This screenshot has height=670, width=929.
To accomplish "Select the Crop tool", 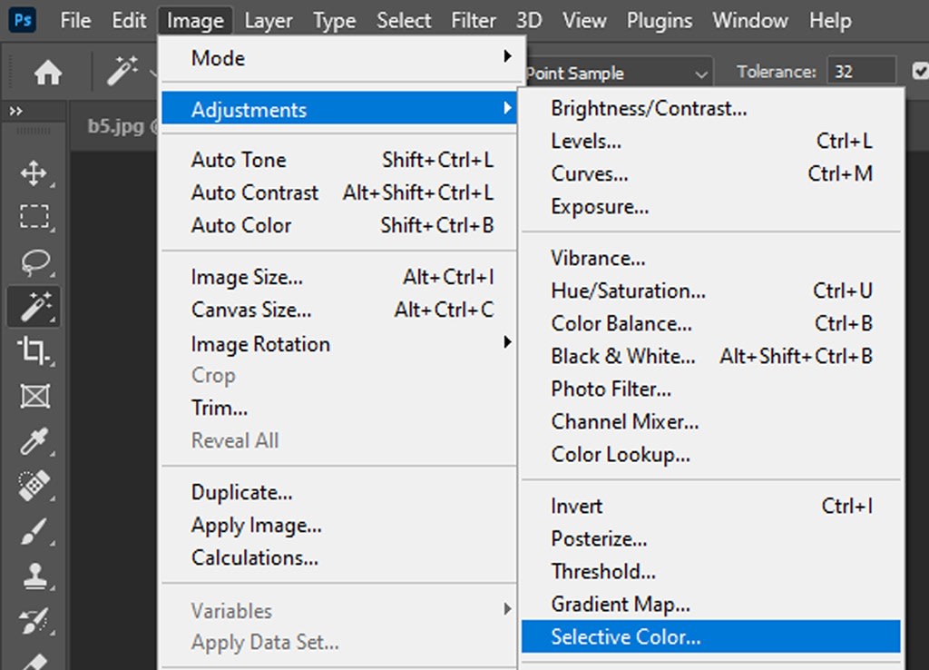I will pos(34,351).
